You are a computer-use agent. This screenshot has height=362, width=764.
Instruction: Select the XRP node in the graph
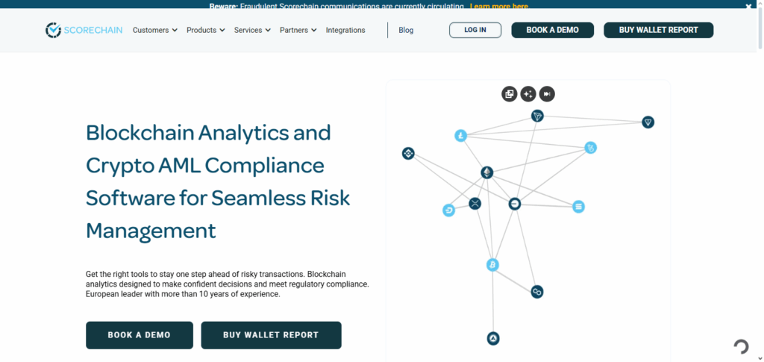point(475,204)
